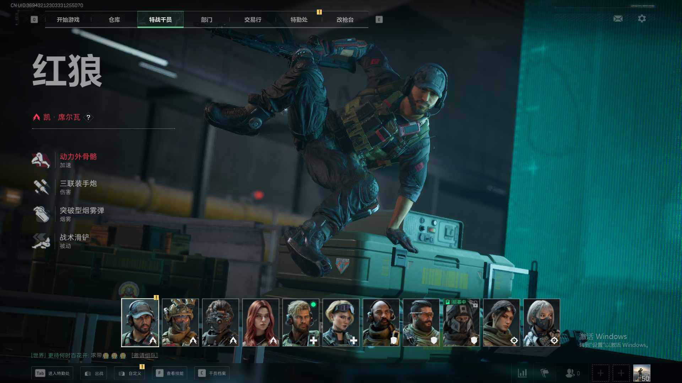Click the 三联装手炮 skill name
The width and height of the screenshot is (682, 383).
(78, 183)
